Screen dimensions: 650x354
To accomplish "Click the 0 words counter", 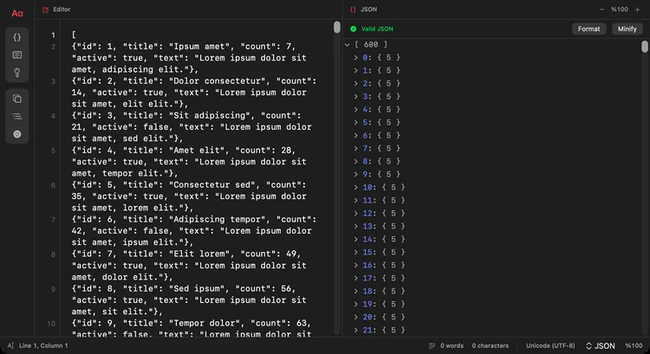I will coord(452,345).
